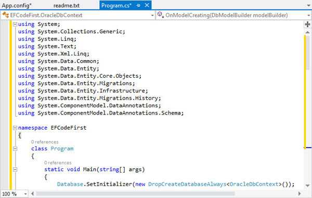The width and height of the screenshot is (312, 198).
Task: Close the Program.cs tab
Action: 147,5
